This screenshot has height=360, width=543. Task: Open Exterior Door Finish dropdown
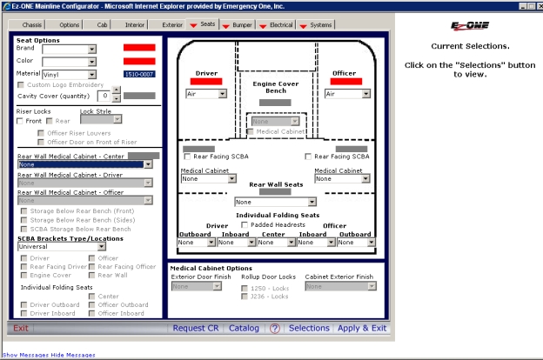197,286
